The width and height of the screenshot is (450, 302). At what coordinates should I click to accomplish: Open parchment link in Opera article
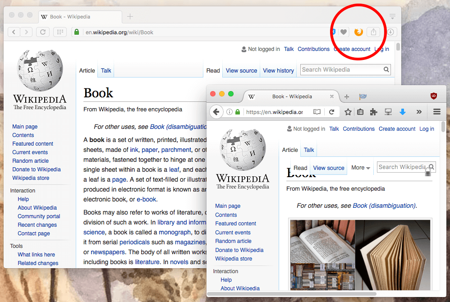click(x=176, y=150)
